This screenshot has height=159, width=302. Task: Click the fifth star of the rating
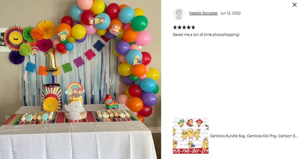(x=193, y=27)
